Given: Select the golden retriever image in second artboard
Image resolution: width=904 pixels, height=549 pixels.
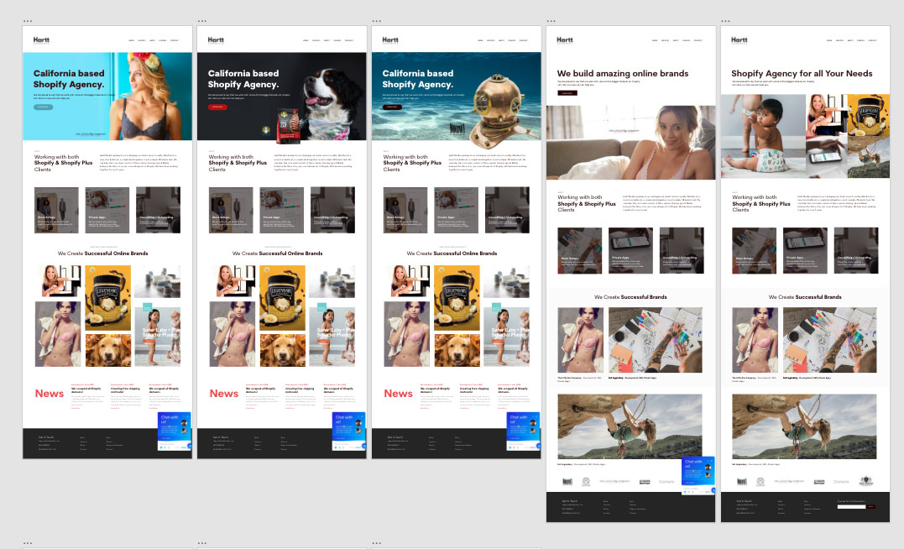Looking at the screenshot, I should (280, 348).
